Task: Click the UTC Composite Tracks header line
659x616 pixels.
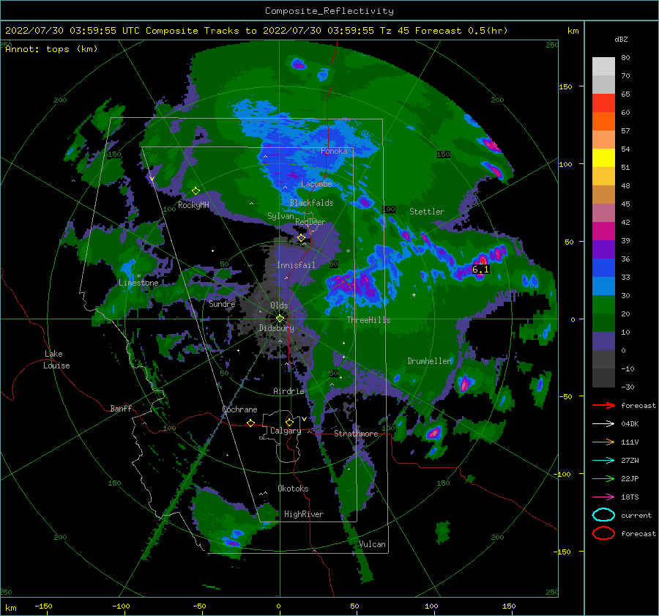Action: click(x=256, y=31)
